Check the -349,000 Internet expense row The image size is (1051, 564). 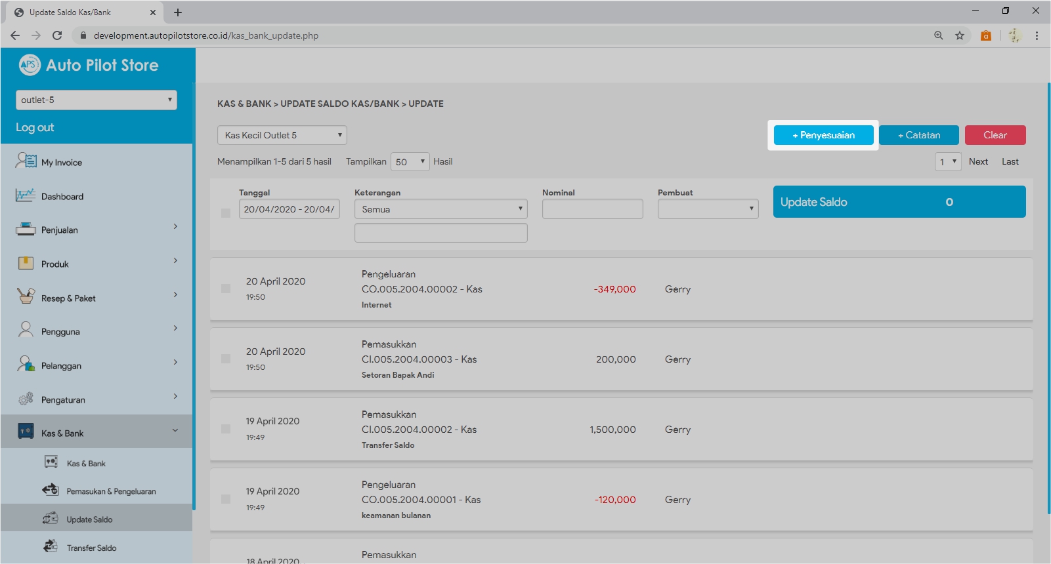click(226, 289)
